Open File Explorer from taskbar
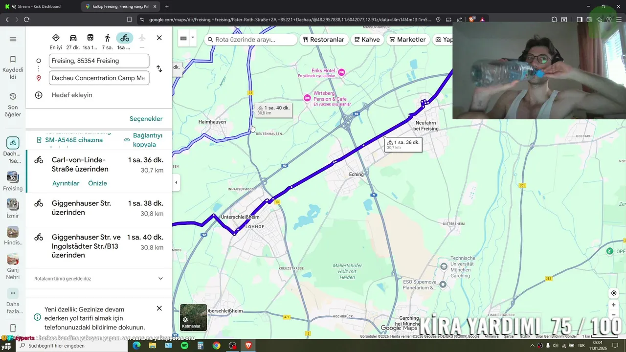 coord(153,346)
